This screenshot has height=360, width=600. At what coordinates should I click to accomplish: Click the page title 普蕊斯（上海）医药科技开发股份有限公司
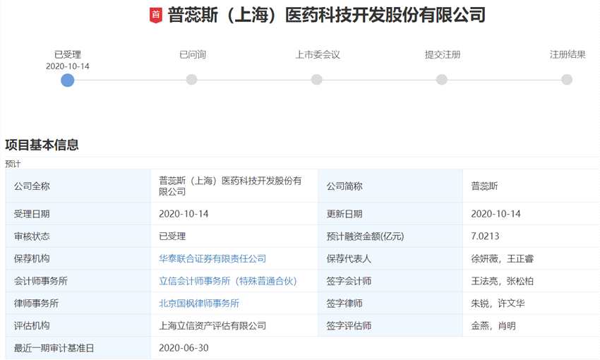tap(326, 16)
